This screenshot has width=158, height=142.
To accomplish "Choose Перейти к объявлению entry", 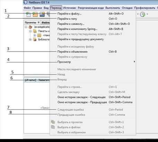I will [x=93, y=52].
